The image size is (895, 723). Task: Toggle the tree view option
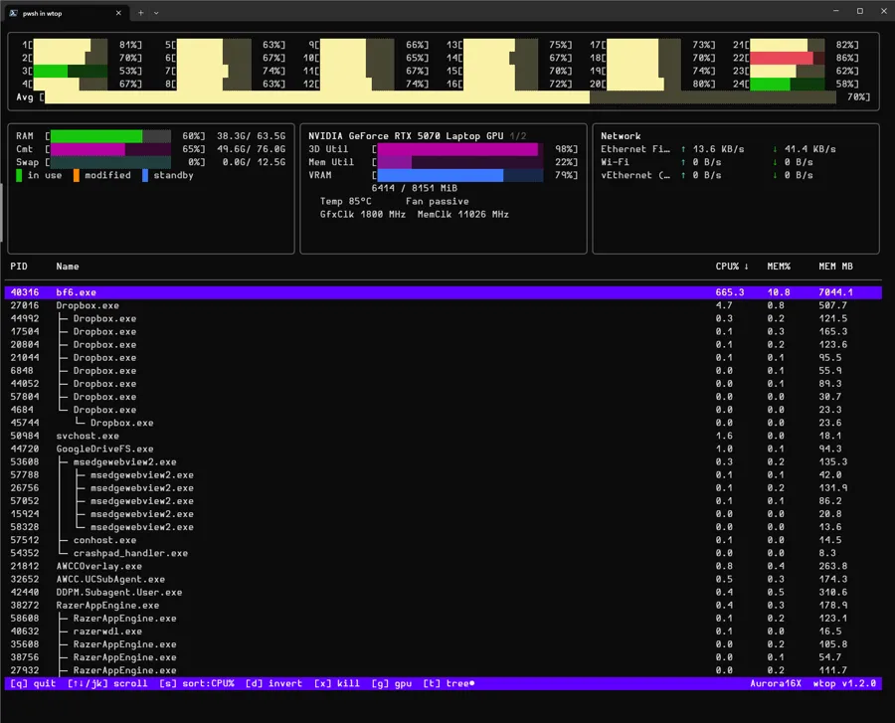click(x=448, y=683)
